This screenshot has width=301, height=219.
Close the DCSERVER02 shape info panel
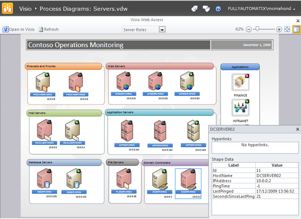pyautogui.click(x=297, y=129)
